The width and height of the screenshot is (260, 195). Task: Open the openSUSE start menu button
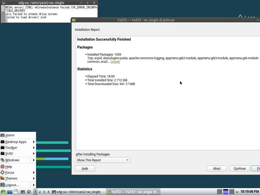[x=3, y=192]
